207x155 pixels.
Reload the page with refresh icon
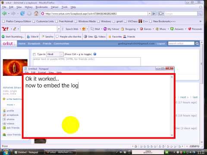[x=22, y=13]
